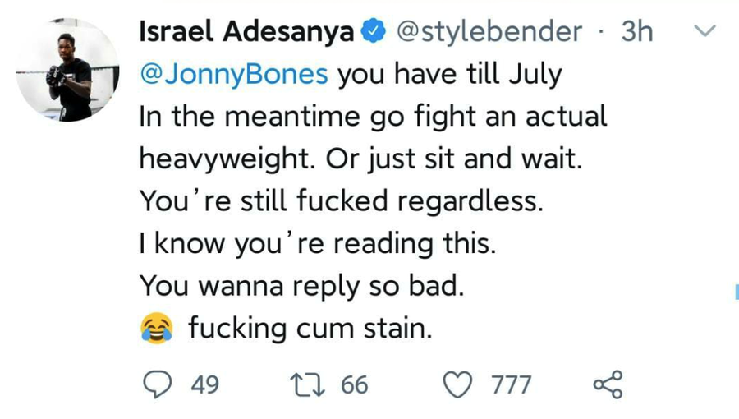This screenshot has height=419, width=739.
Task: Click the laughing-crying emoji in the tweet
Action: [157, 329]
